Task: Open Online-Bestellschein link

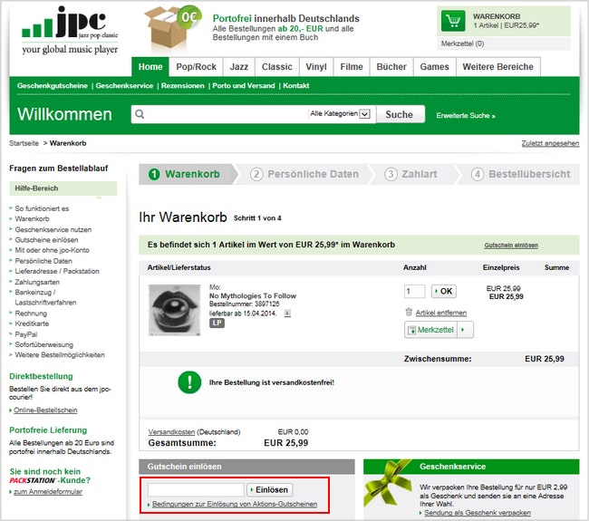Action: (x=45, y=410)
